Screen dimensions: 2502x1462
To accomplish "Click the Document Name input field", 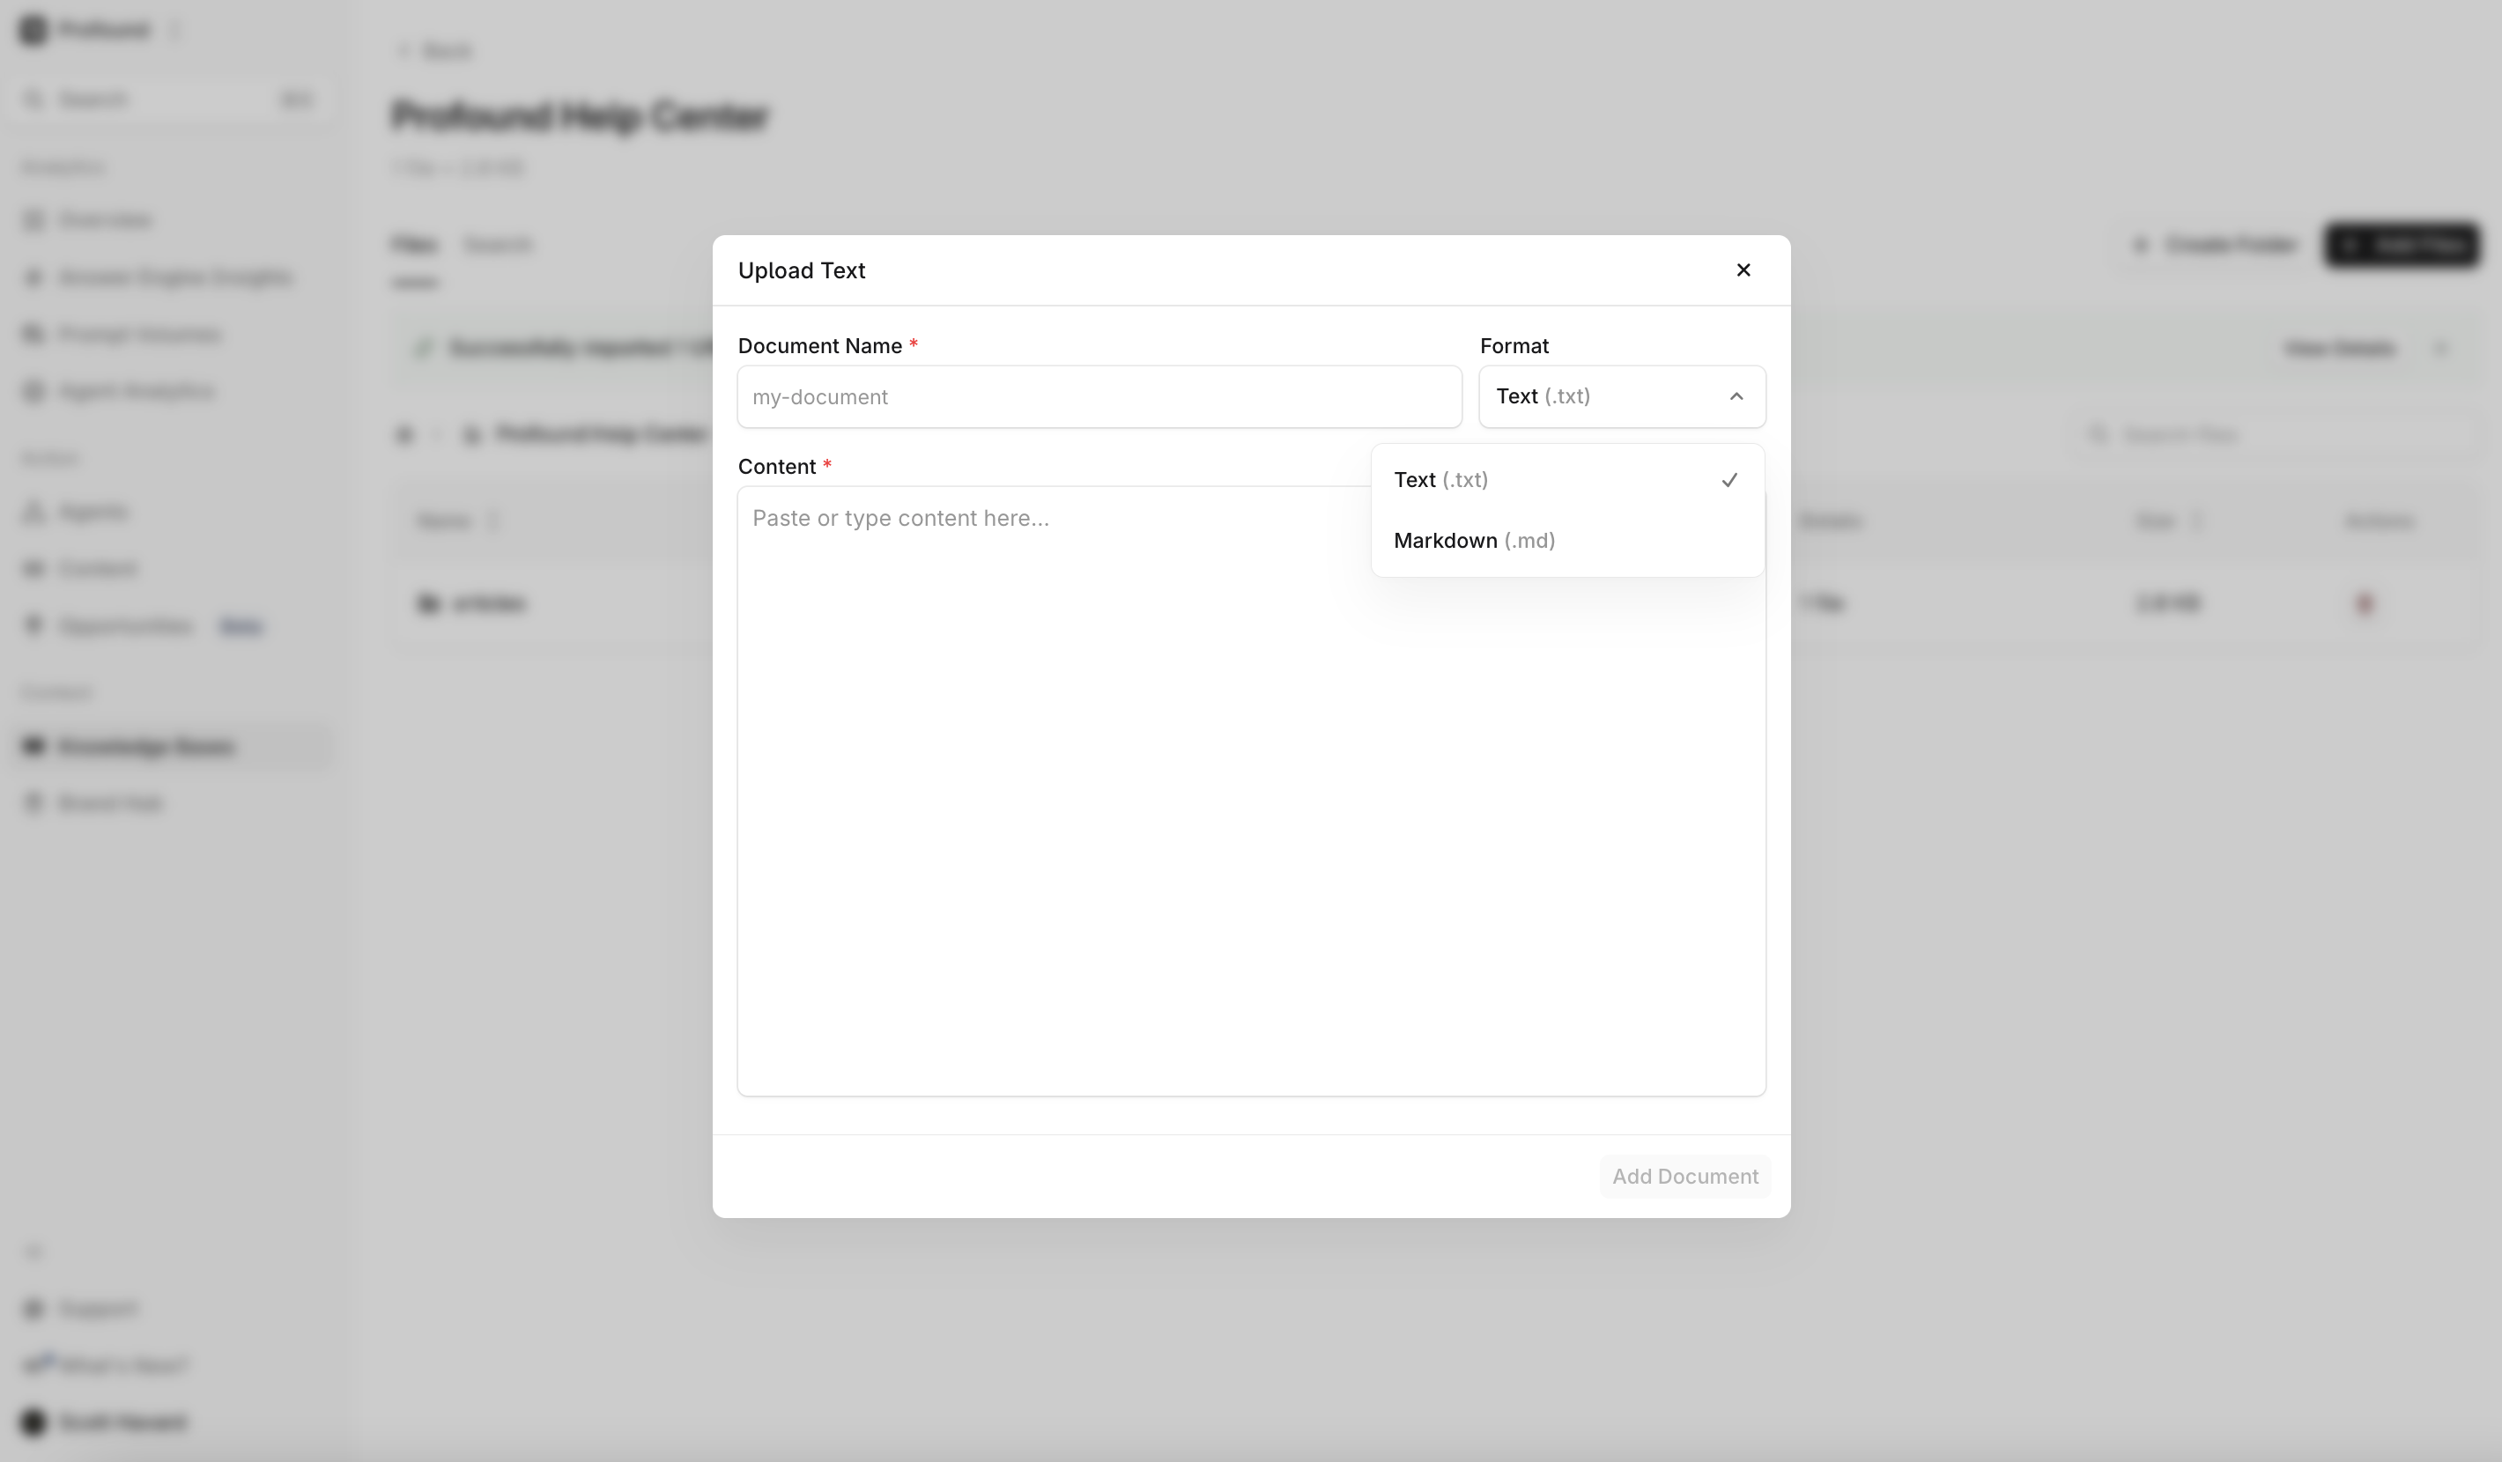I will [x=1099, y=397].
